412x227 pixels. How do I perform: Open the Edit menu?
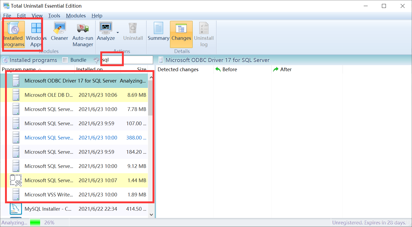tap(21, 16)
